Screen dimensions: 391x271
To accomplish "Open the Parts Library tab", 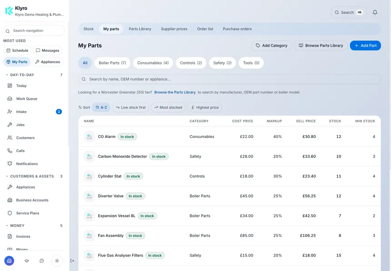I will coord(140,29).
